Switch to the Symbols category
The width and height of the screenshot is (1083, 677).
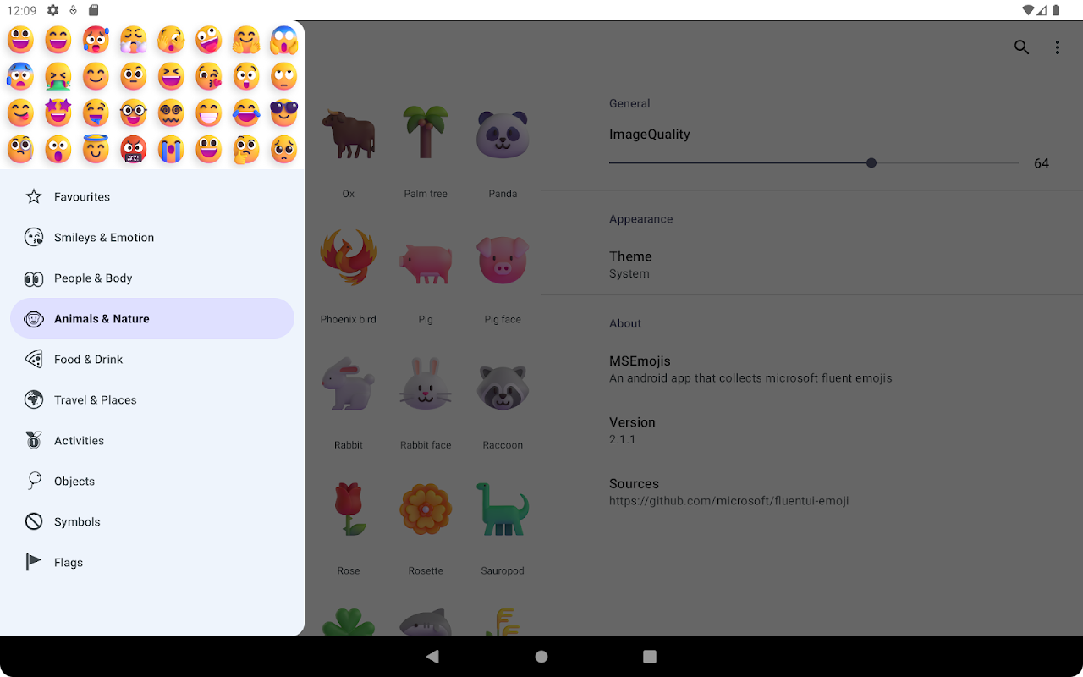pos(152,521)
